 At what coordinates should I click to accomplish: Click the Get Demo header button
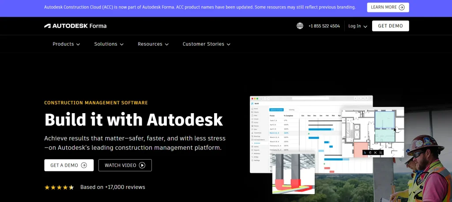390,26
